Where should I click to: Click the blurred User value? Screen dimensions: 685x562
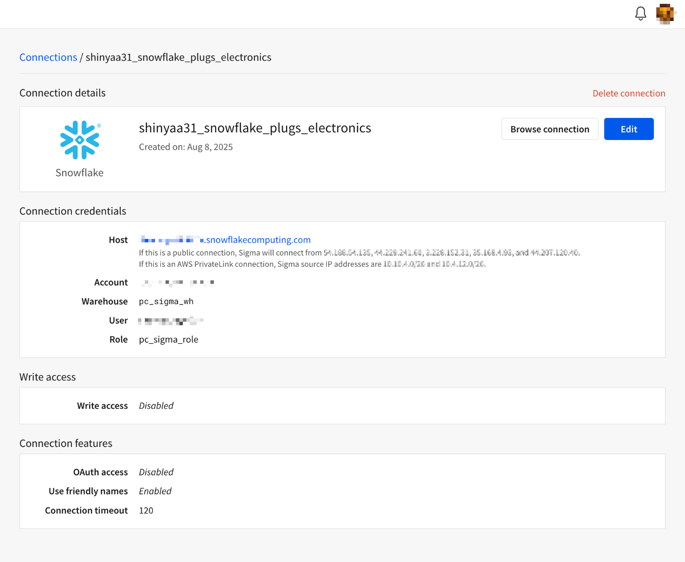tap(171, 321)
